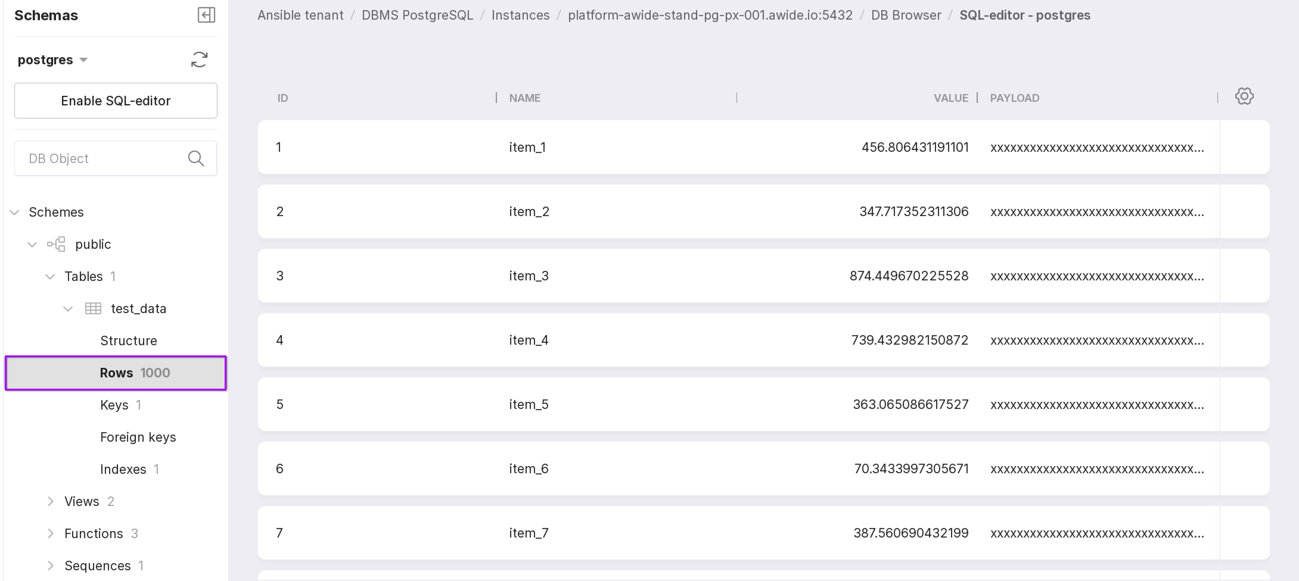Expand the Functions tree node
The image size is (1299, 581).
point(50,533)
